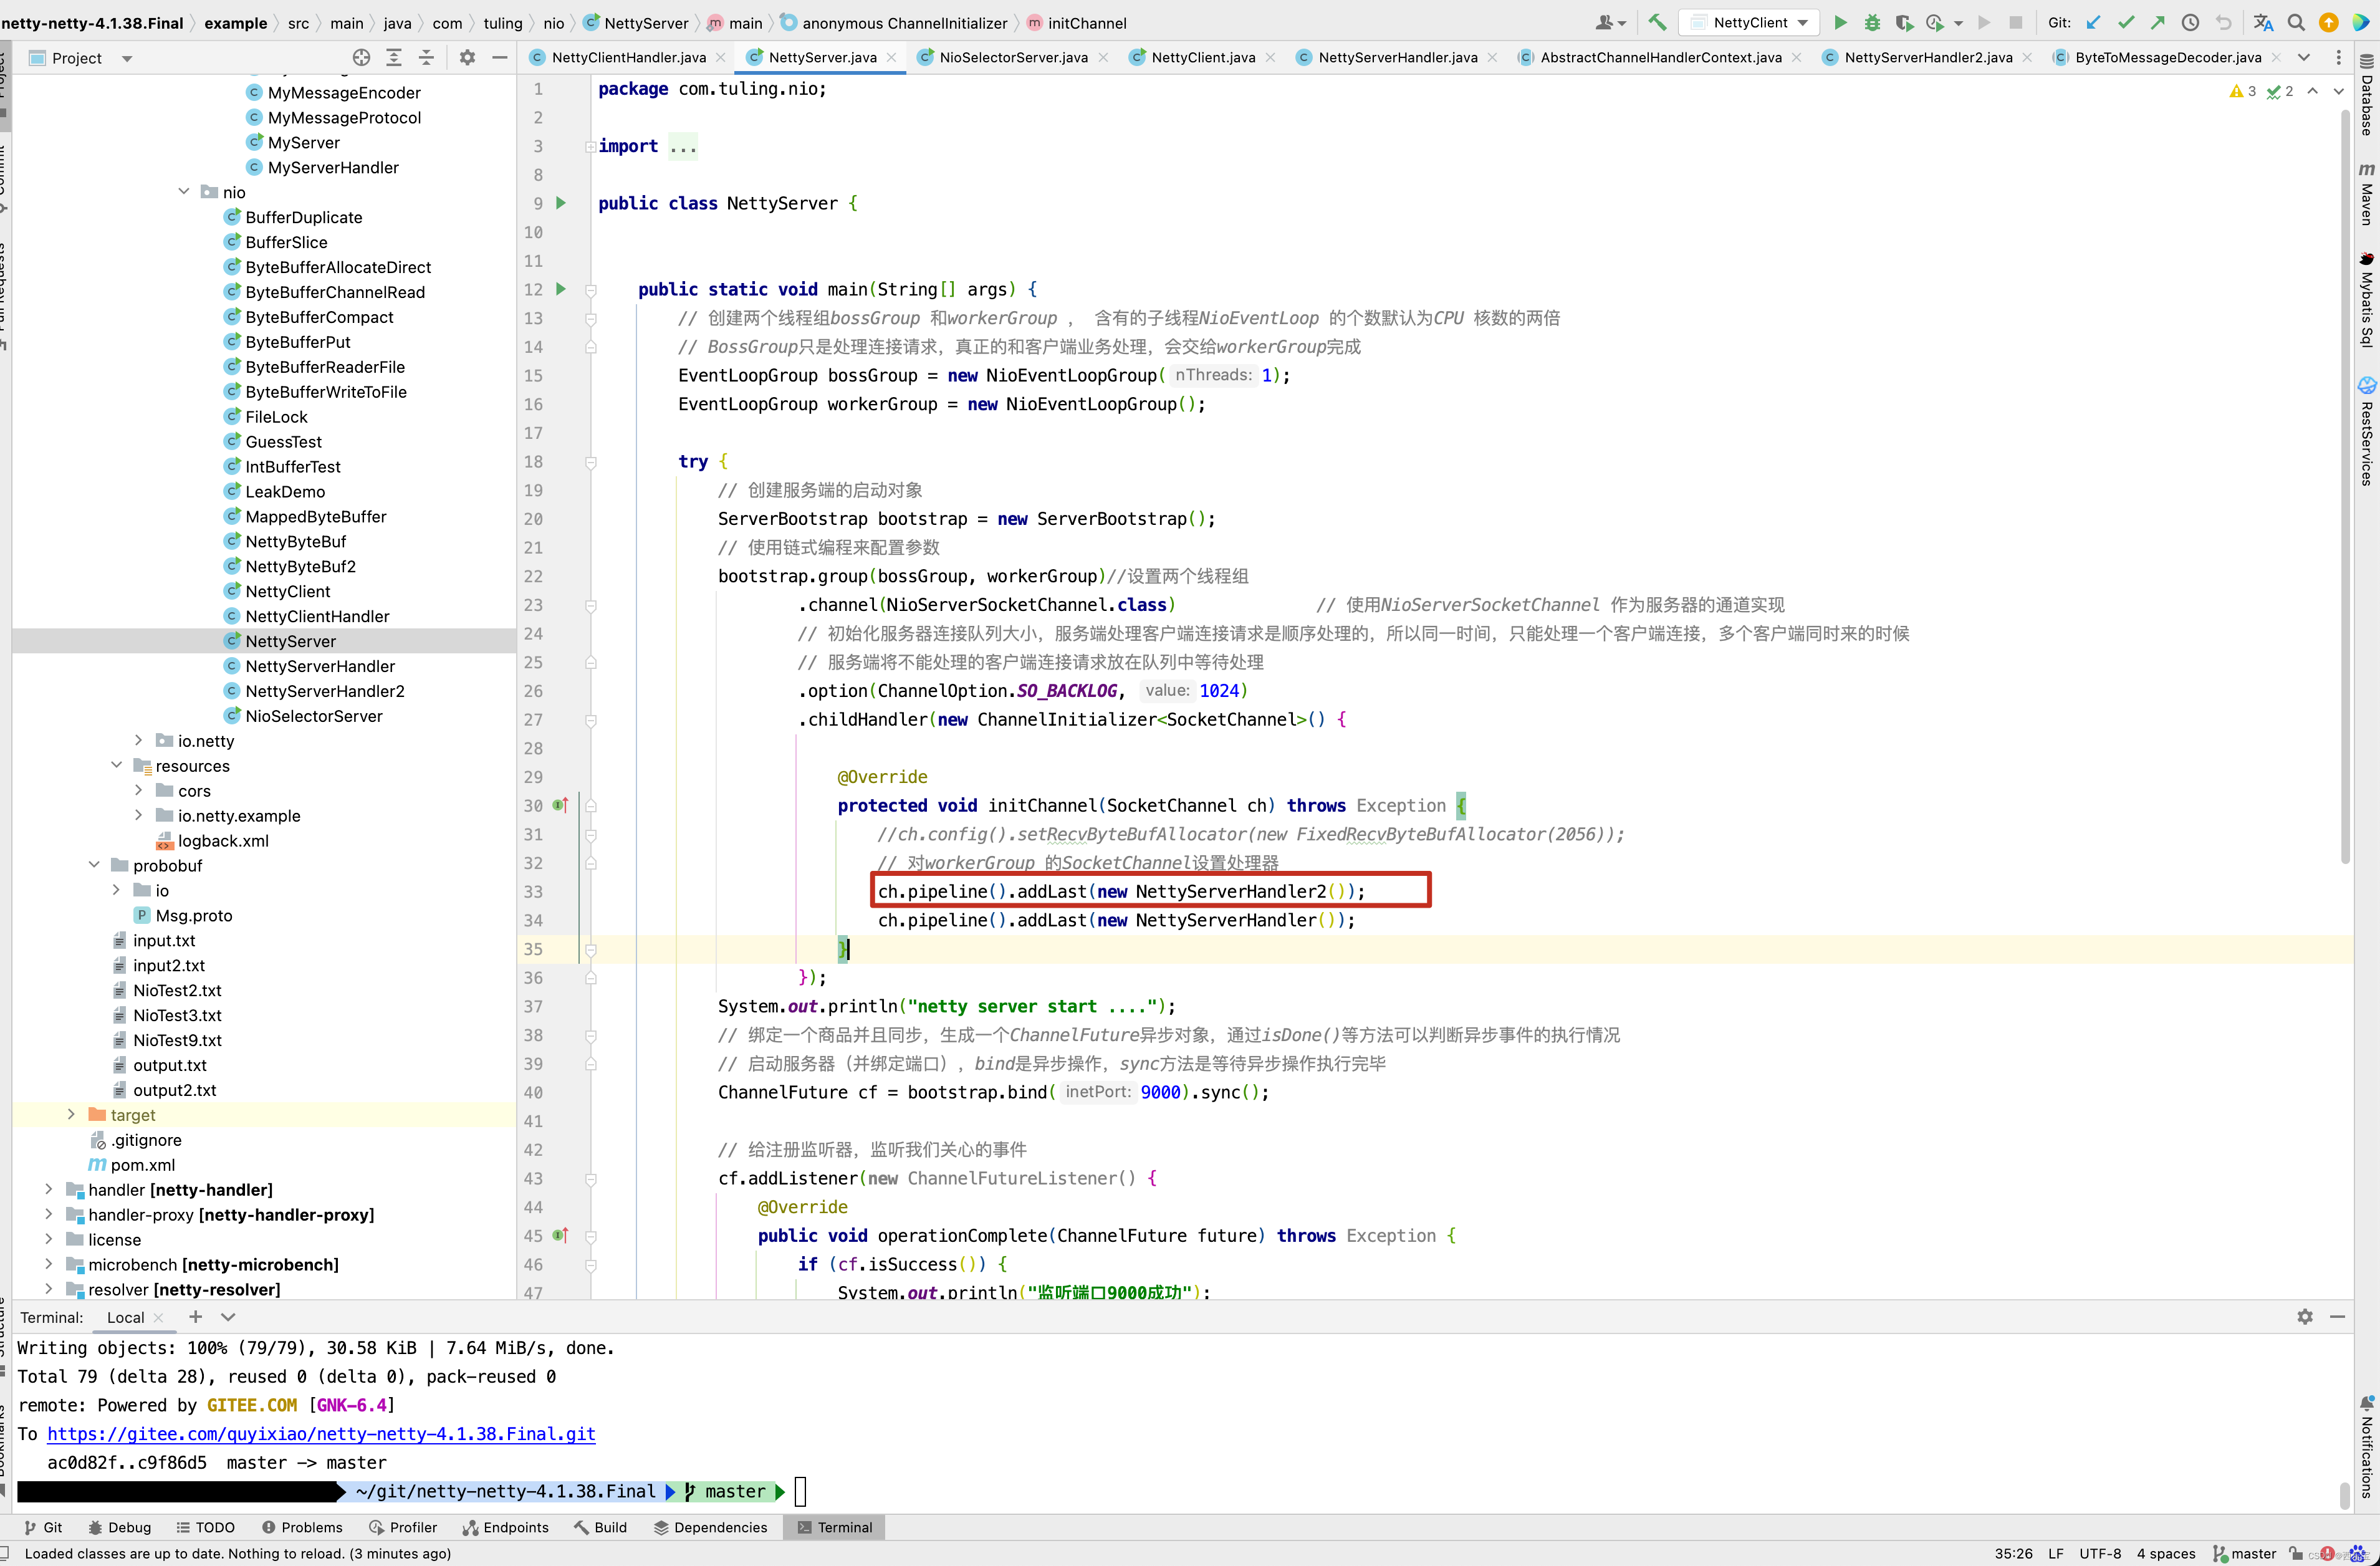2380x1566 pixels.
Task: Add a new terminal session tab
Action: pyautogui.click(x=196, y=1317)
